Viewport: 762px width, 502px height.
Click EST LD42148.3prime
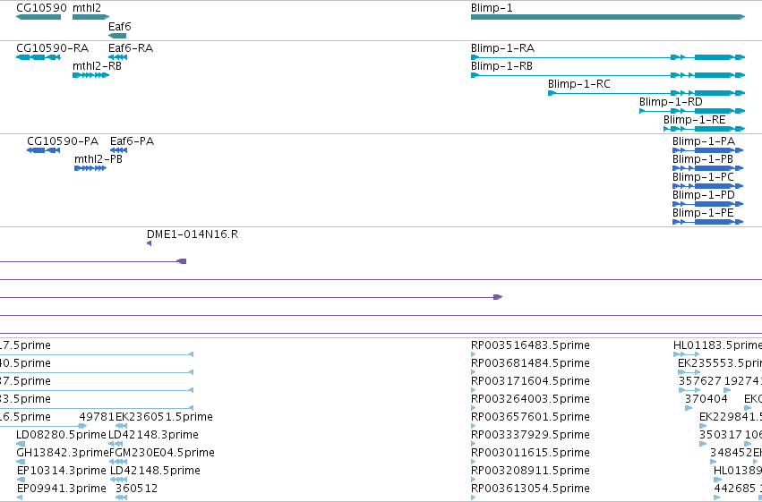154,435
